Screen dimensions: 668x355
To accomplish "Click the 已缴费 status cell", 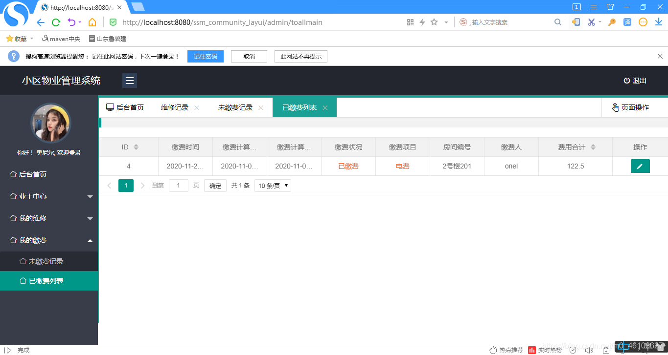I will pos(348,166).
